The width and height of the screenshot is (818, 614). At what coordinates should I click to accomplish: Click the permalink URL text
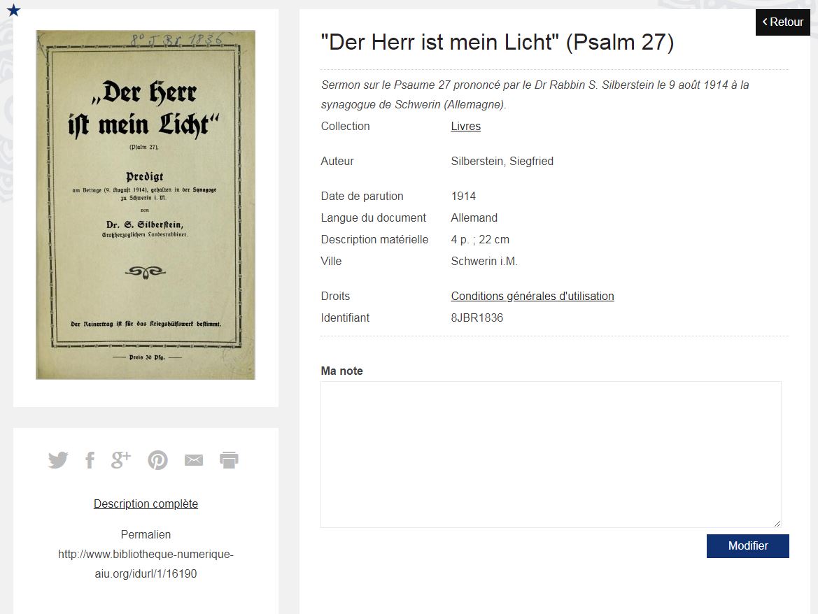coord(146,564)
